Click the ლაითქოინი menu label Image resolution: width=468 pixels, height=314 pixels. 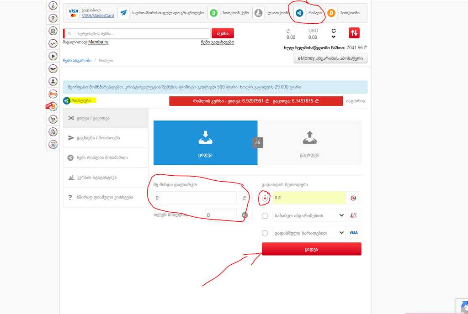click(278, 13)
